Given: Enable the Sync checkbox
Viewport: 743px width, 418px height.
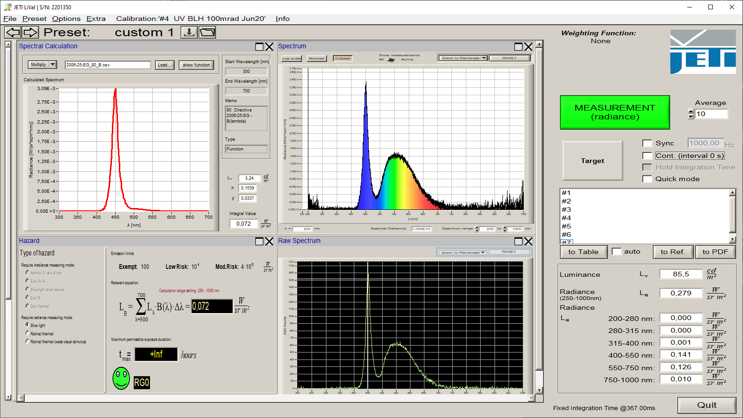Looking at the screenshot, I should click(647, 143).
